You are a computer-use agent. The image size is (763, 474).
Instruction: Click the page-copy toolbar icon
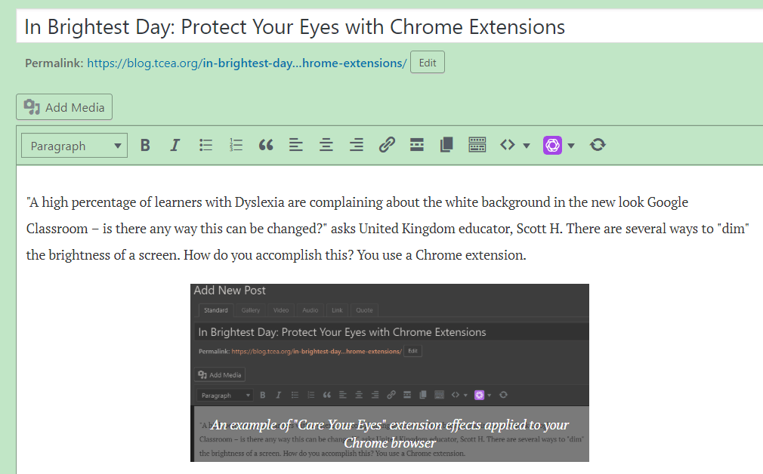446,145
